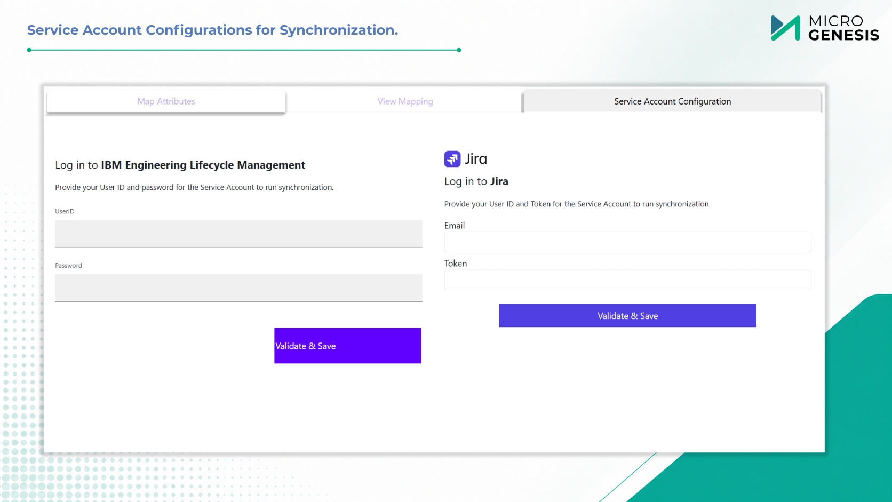
Task: Focus the IBM Password input field
Action: coord(238,288)
